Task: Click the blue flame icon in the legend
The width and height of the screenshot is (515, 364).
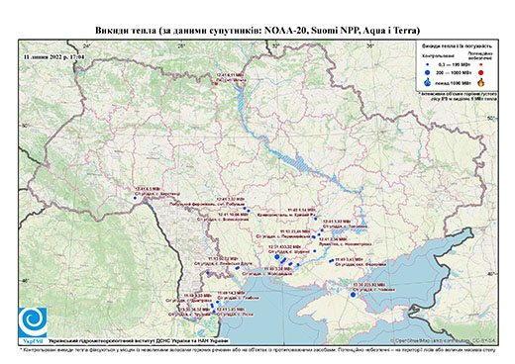Action: 427,82
